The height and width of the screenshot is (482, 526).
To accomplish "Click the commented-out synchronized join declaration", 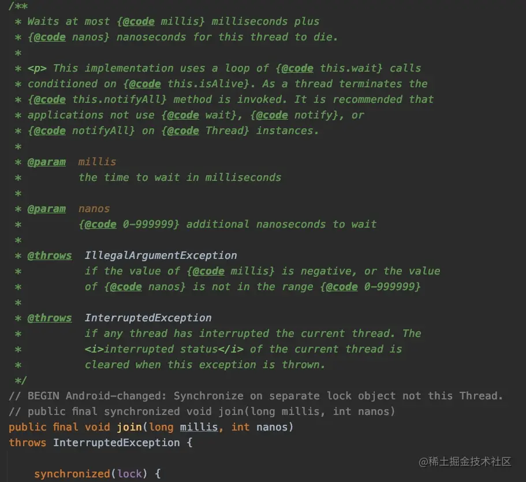I will (x=202, y=411).
